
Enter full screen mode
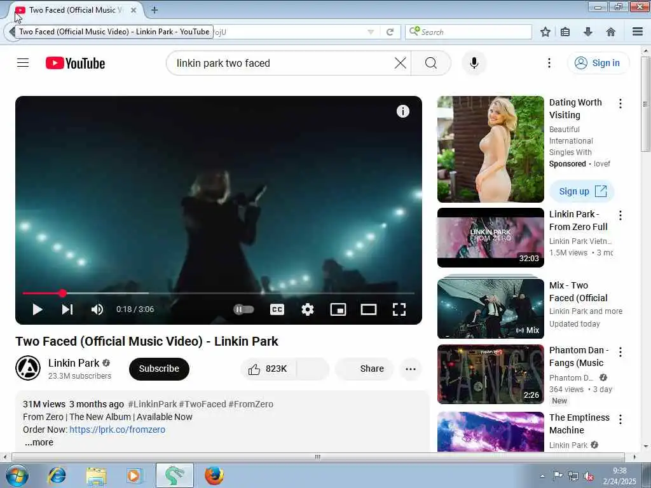point(399,309)
